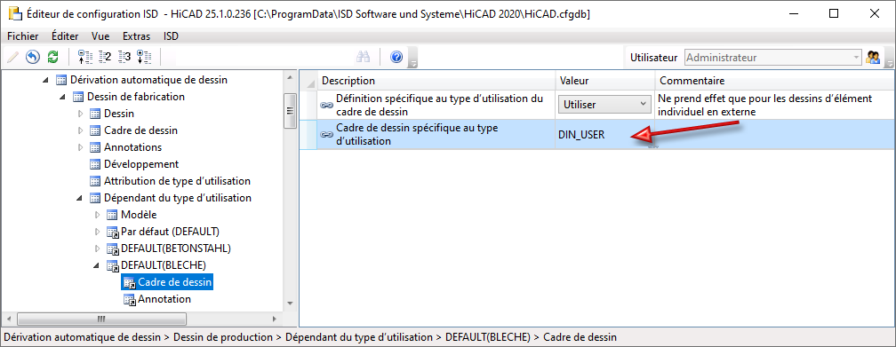The image size is (896, 347).
Task: Open the Fichier menu
Action: pyautogui.click(x=23, y=36)
